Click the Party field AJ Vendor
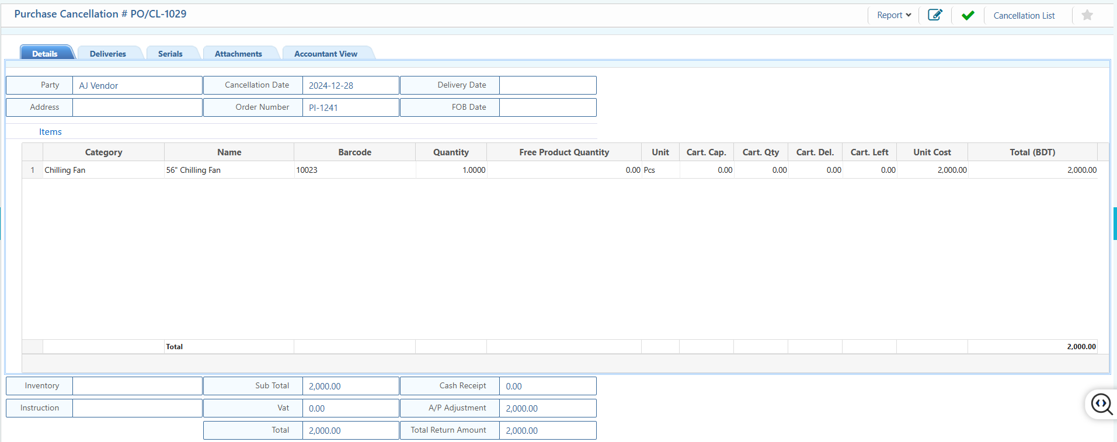The image size is (1117, 442). click(137, 85)
